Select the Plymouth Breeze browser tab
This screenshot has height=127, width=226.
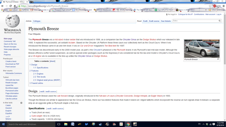15,2
